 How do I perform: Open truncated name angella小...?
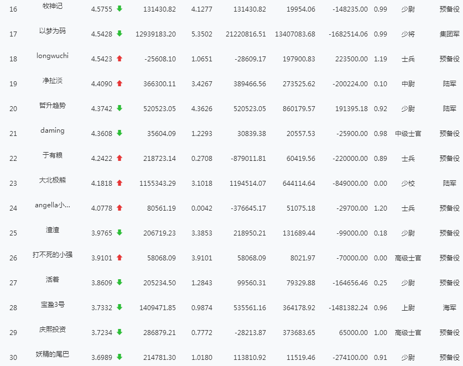[53, 205]
